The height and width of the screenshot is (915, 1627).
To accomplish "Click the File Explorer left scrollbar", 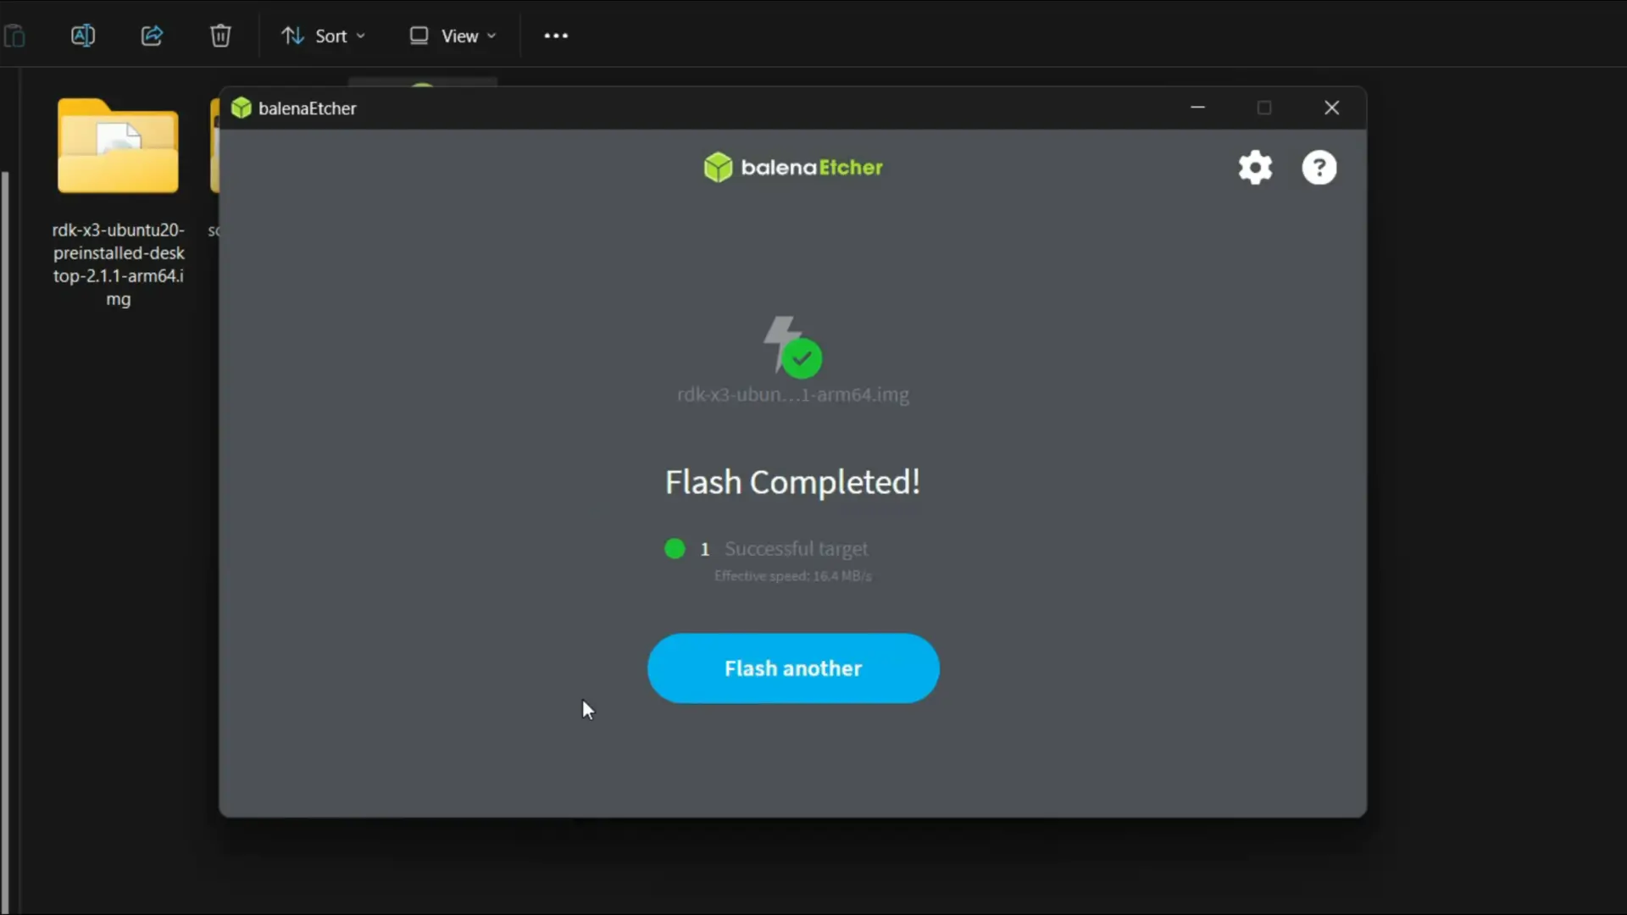I will pyautogui.click(x=5, y=542).
